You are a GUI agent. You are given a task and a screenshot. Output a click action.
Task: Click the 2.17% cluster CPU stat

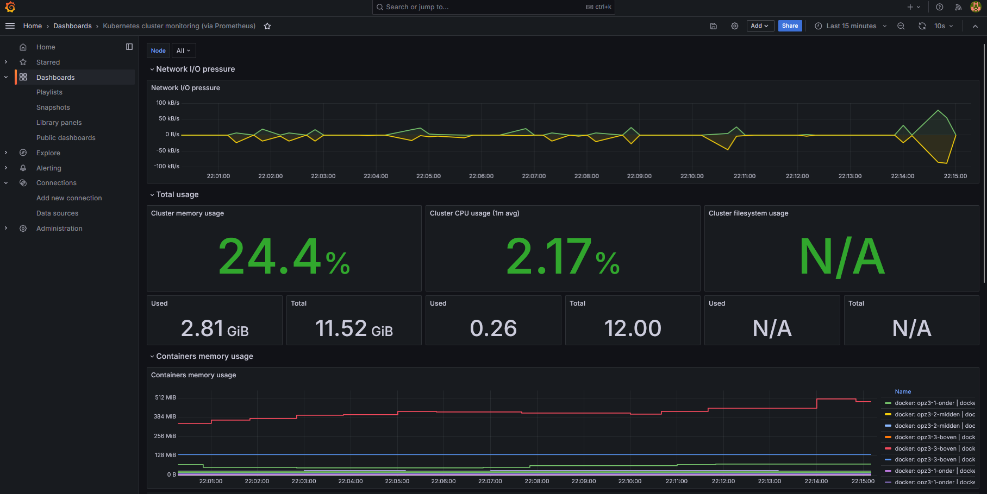pyautogui.click(x=563, y=256)
